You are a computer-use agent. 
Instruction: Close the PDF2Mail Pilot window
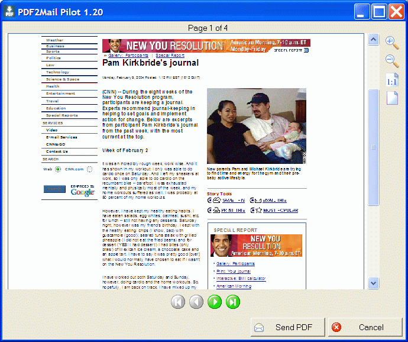click(x=396, y=12)
